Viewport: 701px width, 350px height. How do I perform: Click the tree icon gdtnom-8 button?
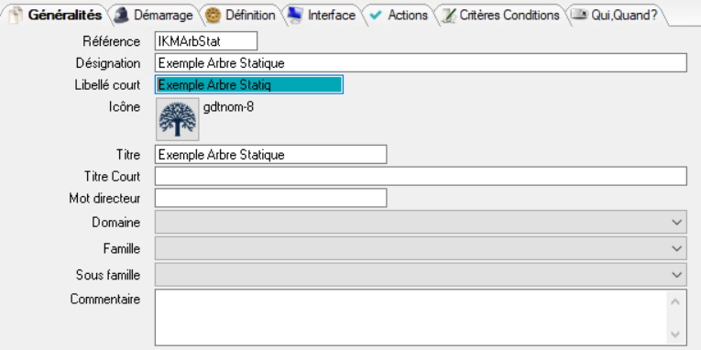coord(178,119)
